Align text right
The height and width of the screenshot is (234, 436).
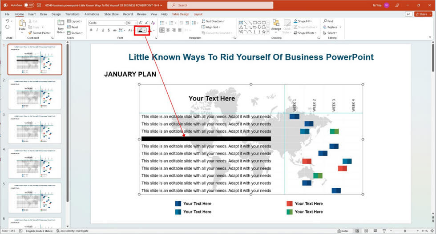point(174,30)
